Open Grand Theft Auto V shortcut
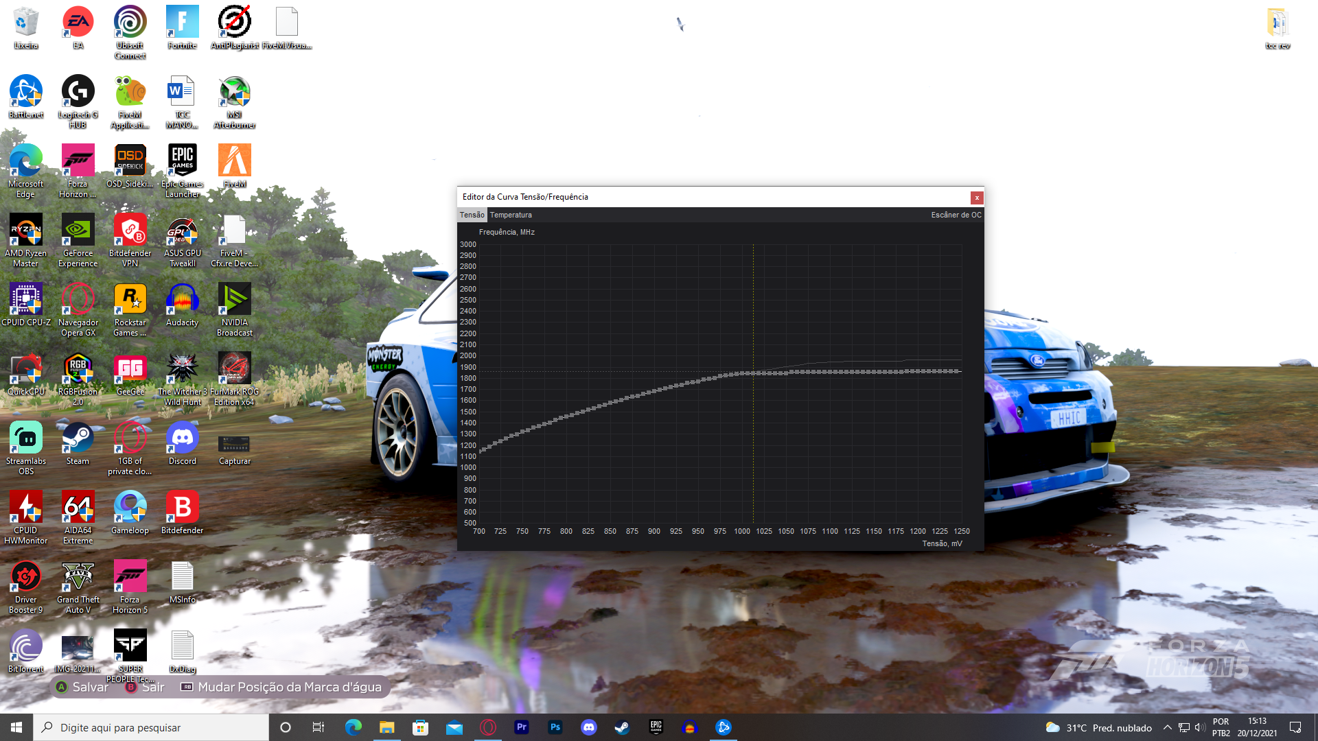 click(78, 587)
